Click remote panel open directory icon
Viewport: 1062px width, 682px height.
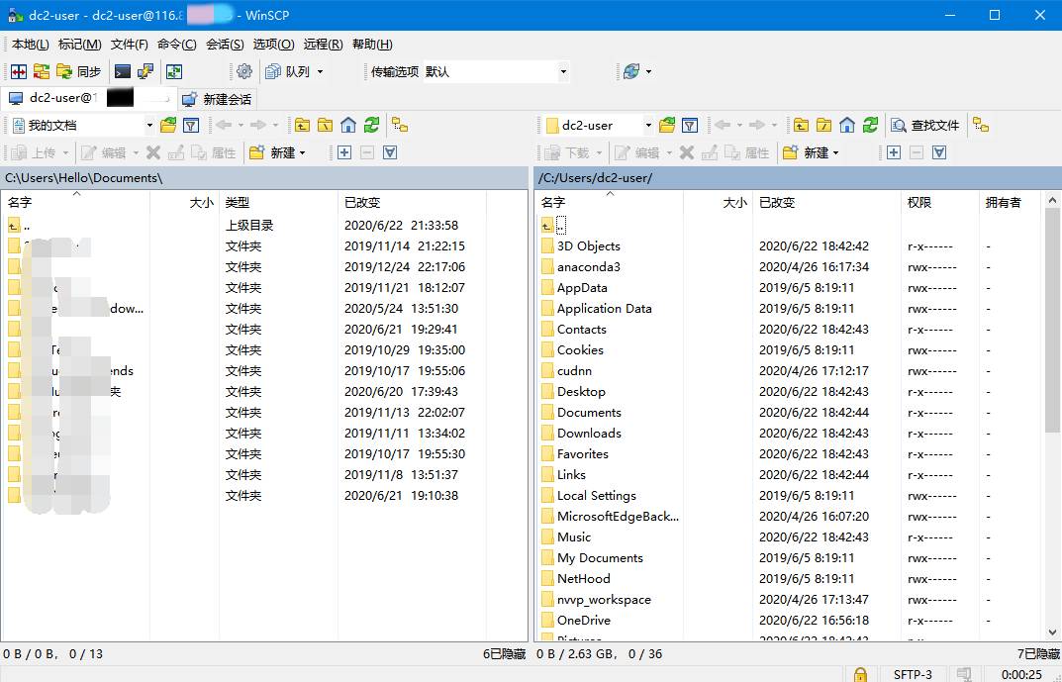coord(667,126)
